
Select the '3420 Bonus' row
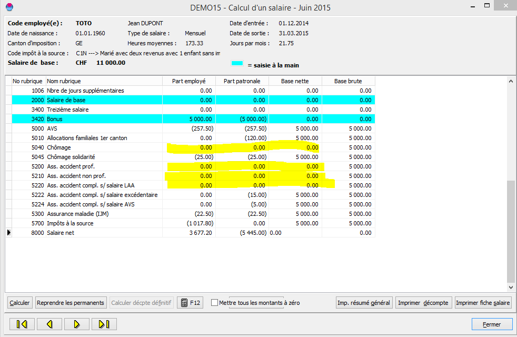(193, 119)
